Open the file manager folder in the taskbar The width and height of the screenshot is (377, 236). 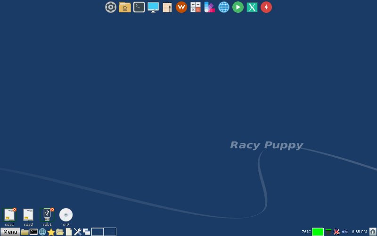click(x=25, y=232)
